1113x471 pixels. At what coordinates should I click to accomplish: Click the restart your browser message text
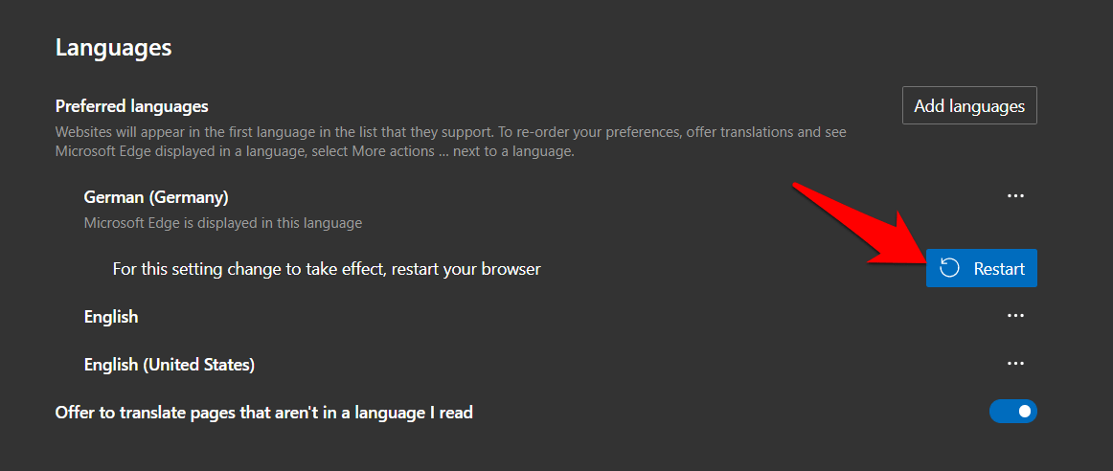point(327,269)
